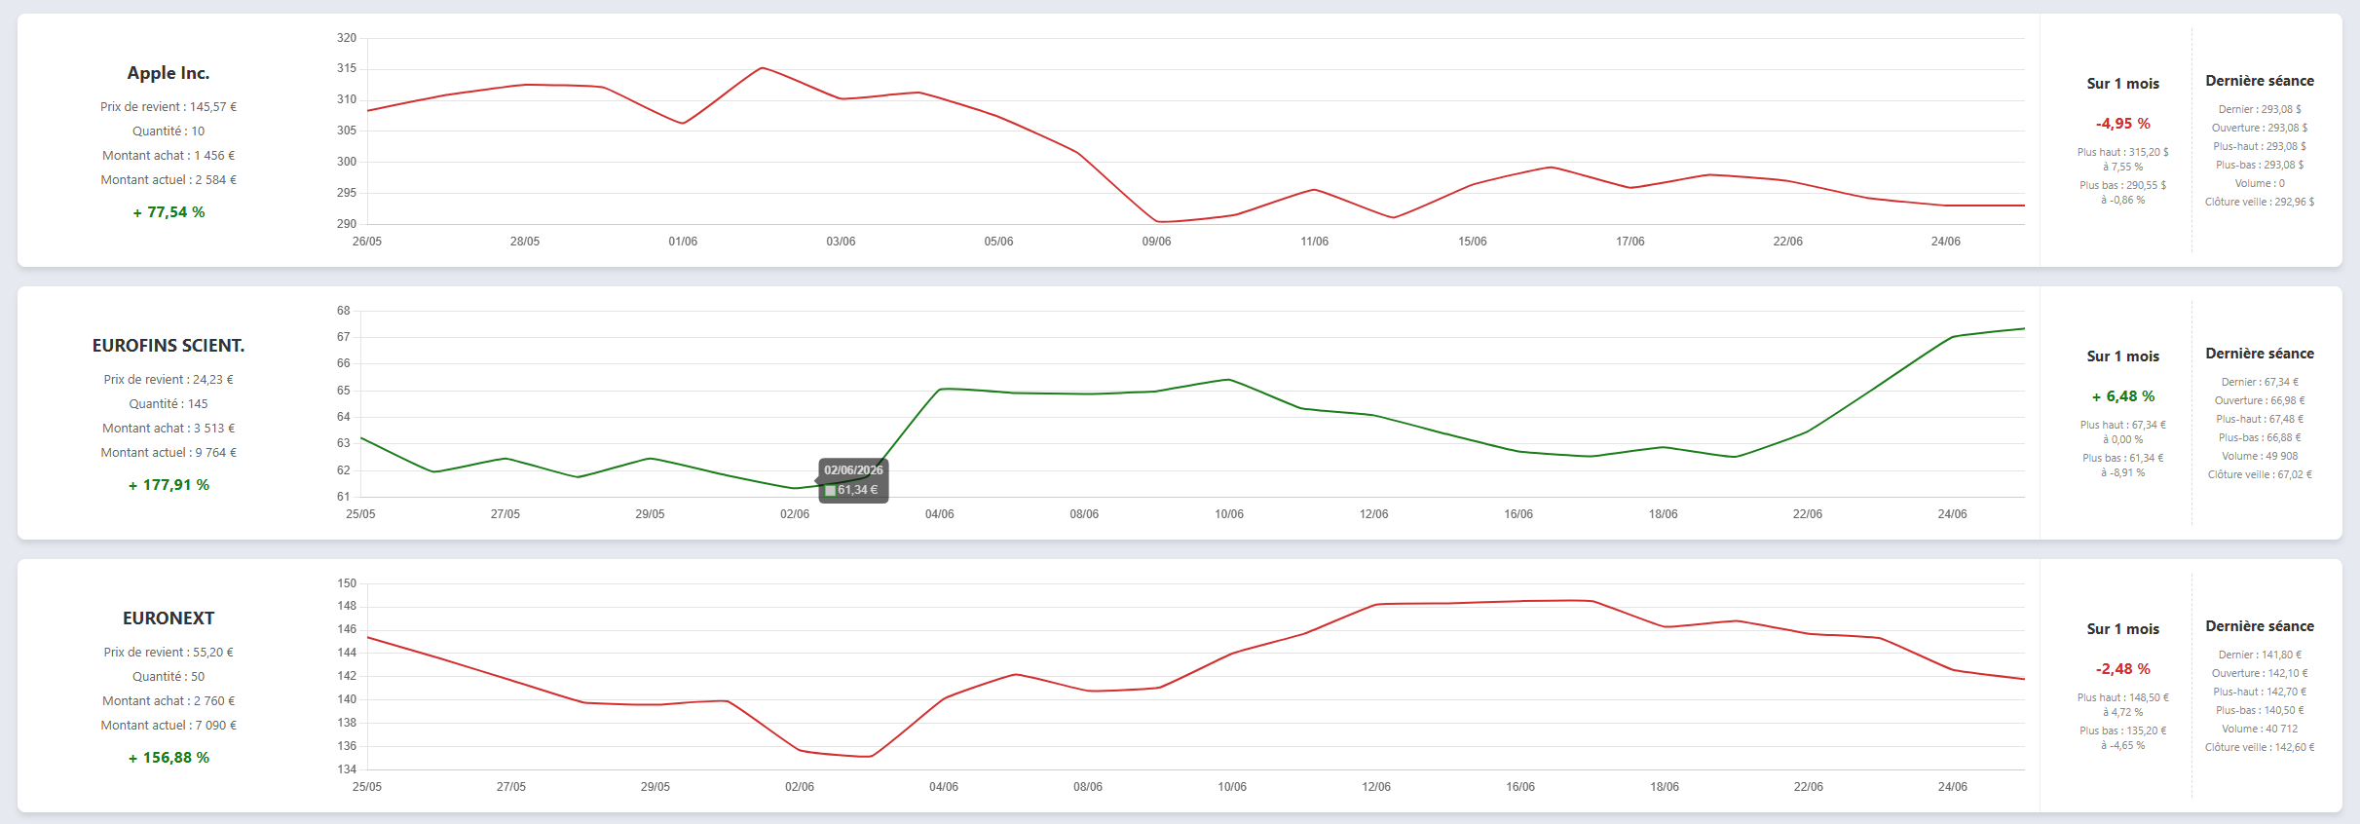Click Eurofins 'Plus bas : 61,34 €' value
The width and height of the screenshot is (2360, 824).
point(2123,458)
